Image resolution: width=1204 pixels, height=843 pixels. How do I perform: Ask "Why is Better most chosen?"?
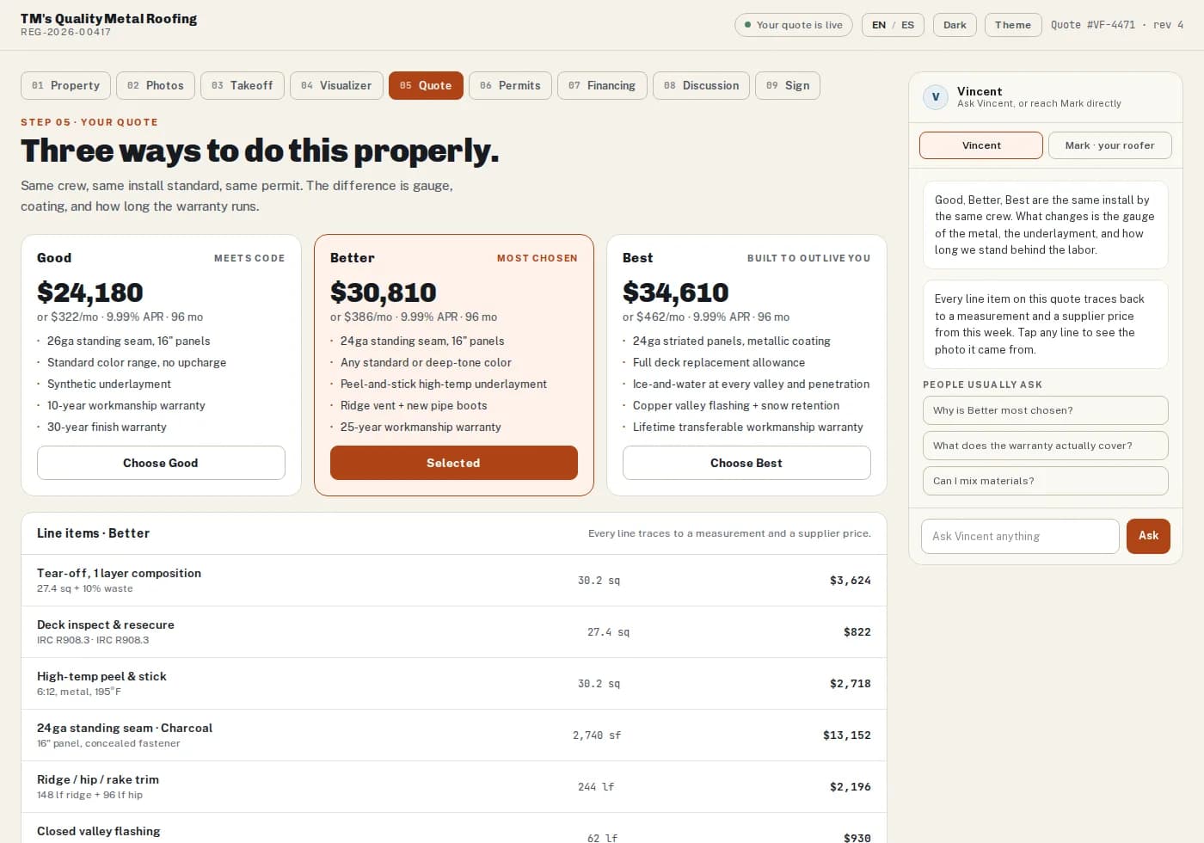(1046, 410)
